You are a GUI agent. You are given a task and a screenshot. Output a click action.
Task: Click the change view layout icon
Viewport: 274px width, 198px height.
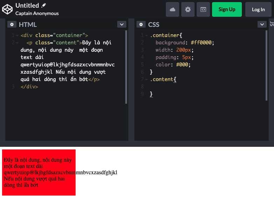[x=203, y=9]
